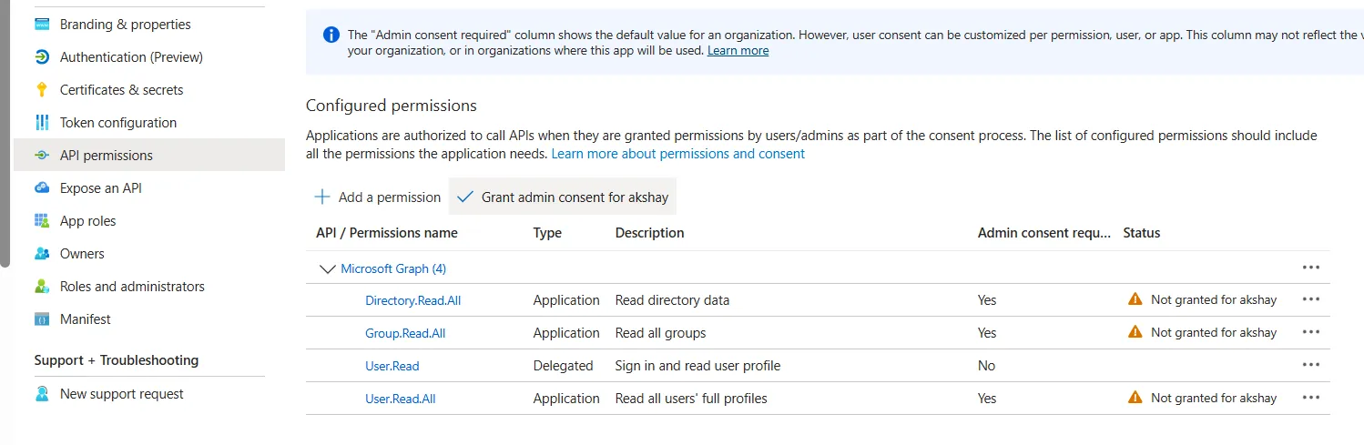Image resolution: width=1364 pixels, height=445 pixels.
Task: Open more options for Group.Read.All row
Action: click(1311, 332)
